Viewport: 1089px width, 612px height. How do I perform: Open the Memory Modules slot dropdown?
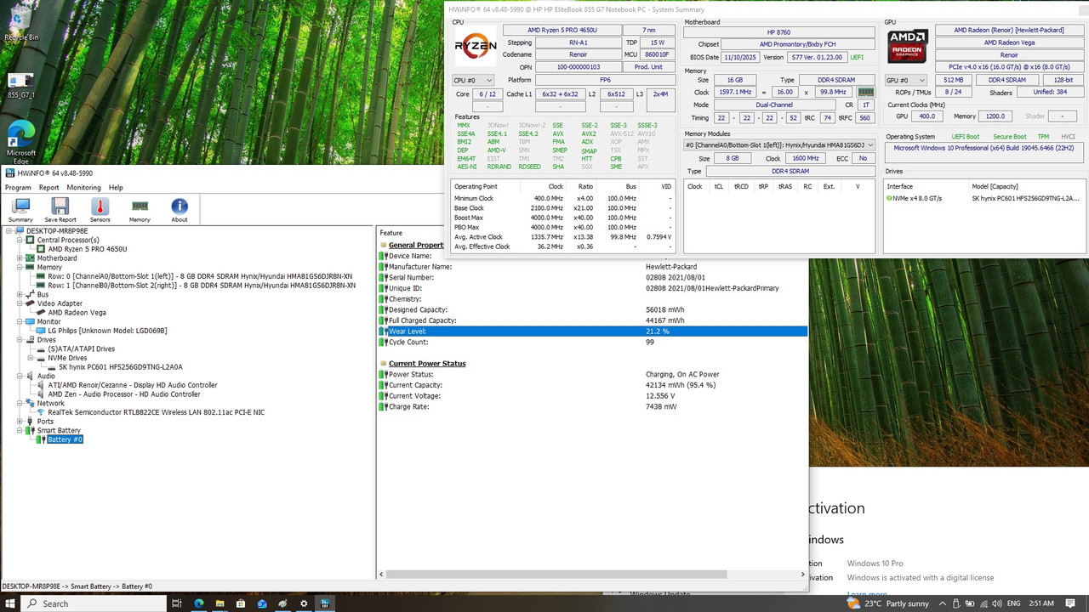[779, 145]
